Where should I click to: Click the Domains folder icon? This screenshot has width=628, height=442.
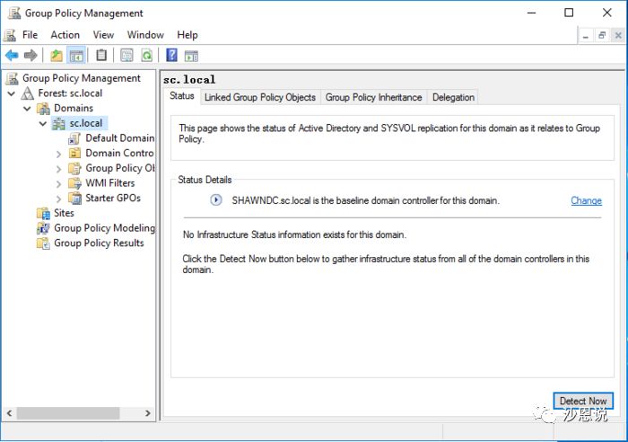[43, 109]
